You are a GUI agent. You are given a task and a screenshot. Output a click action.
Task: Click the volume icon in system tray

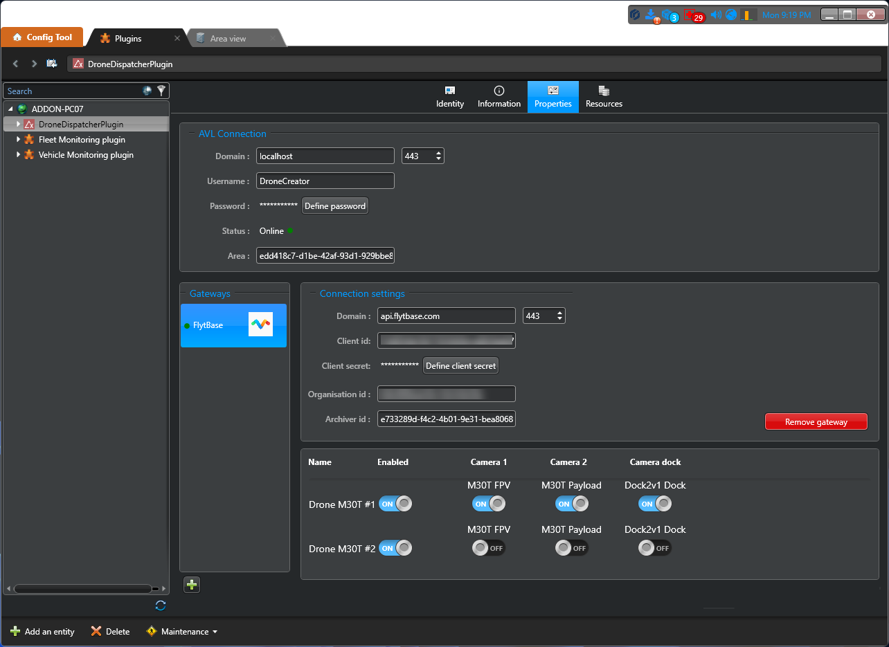[716, 15]
